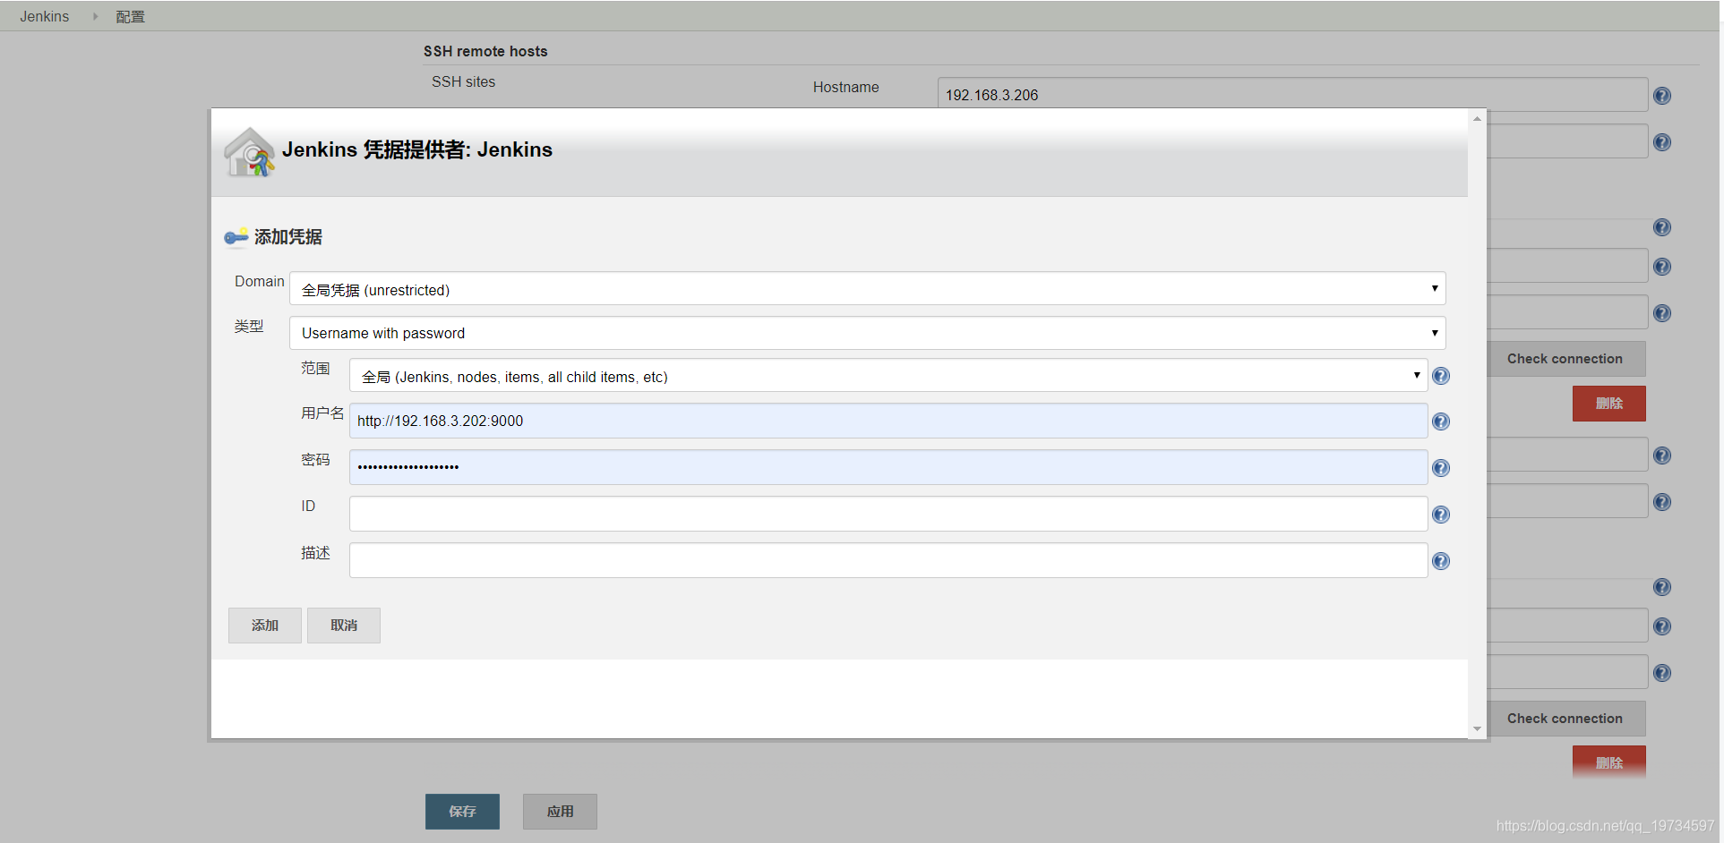Click the 密码 password field

pos(888,467)
